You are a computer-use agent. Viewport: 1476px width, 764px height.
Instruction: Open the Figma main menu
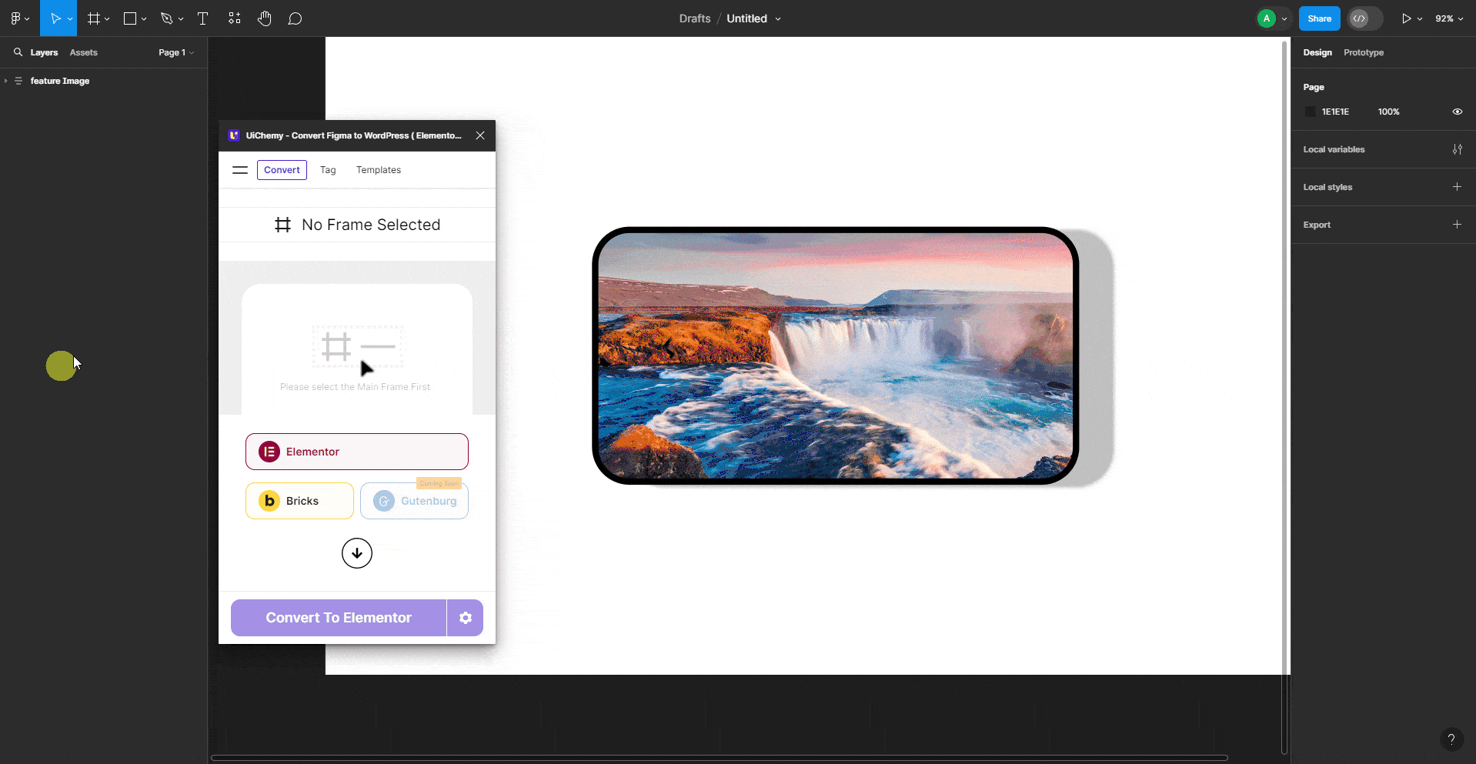point(17,18)
